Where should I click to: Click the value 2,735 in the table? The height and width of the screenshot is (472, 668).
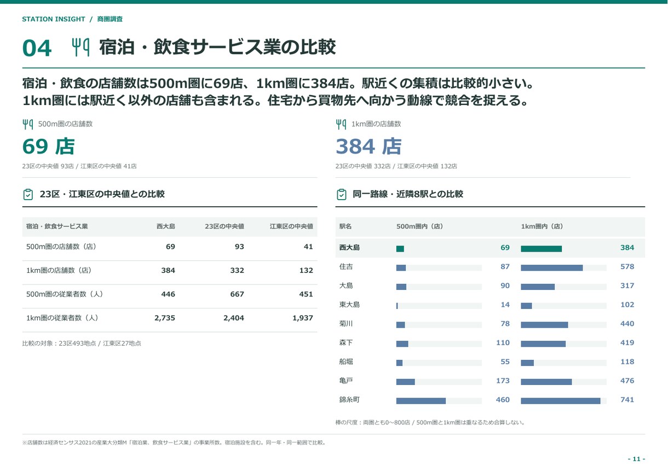click(165, 318)
